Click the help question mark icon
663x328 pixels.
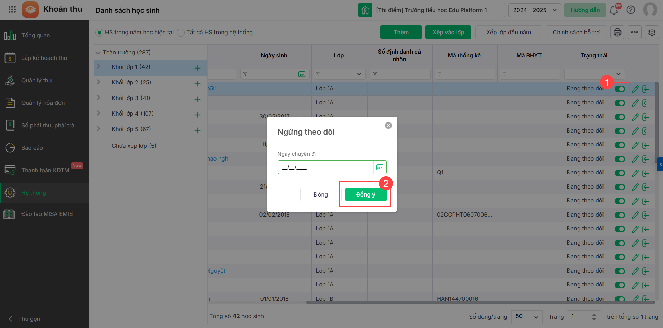631,10
